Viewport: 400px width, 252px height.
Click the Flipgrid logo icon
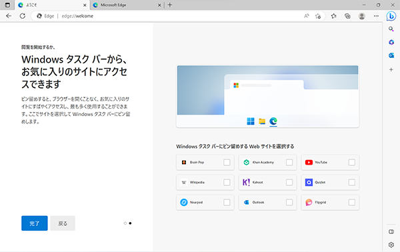tap(309, 202)
